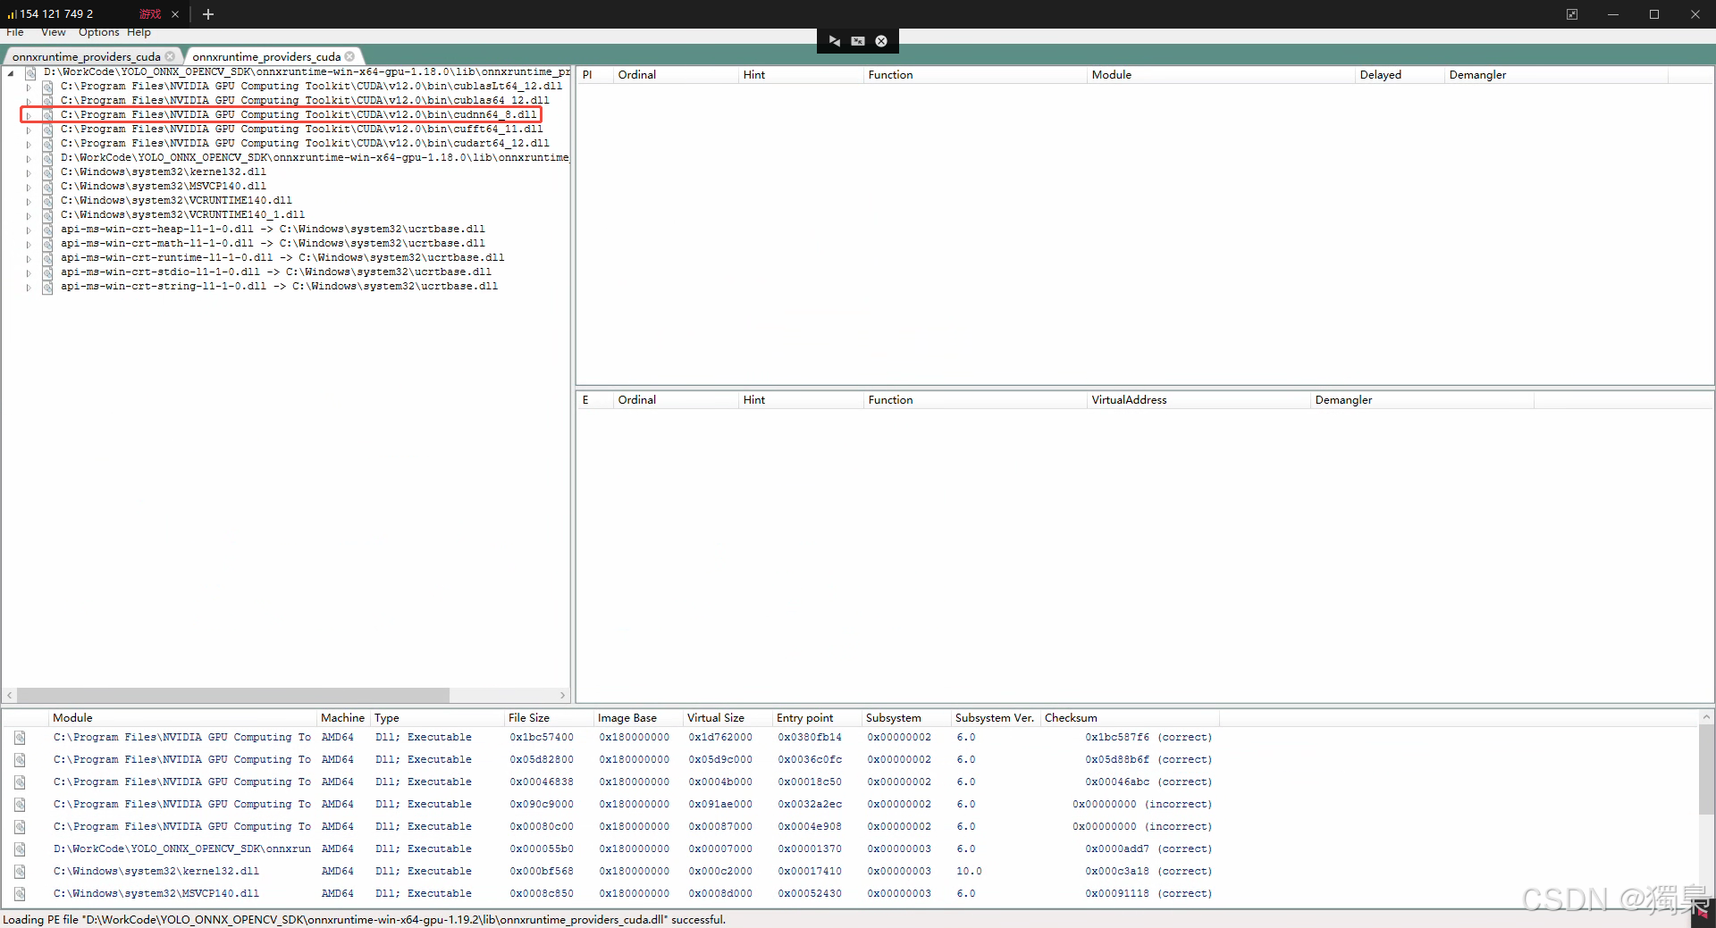Image resolution: width=1716 pixels, height=928 pixels.
Task: Open the Help menu
Action: (139, 32)
